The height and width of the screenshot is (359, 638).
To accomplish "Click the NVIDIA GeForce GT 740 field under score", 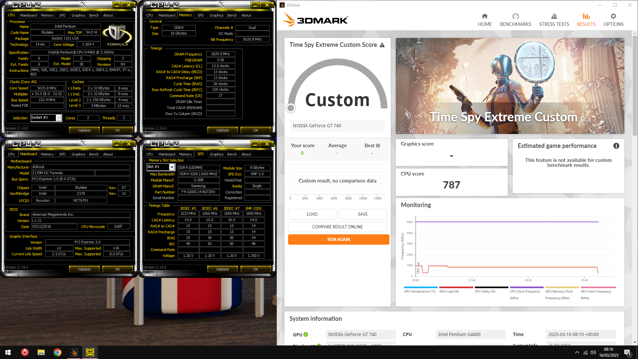I will pos(337,126).
